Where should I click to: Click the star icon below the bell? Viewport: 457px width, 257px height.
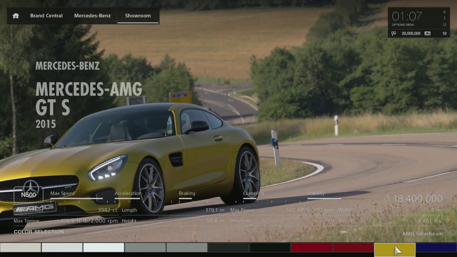(445, 18)
